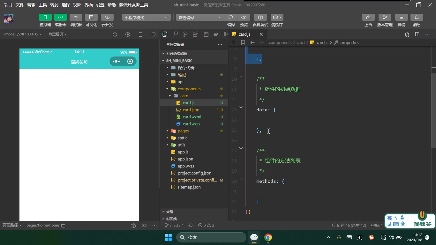Open search icon in editor sidebar

click(x=175, y=34)
